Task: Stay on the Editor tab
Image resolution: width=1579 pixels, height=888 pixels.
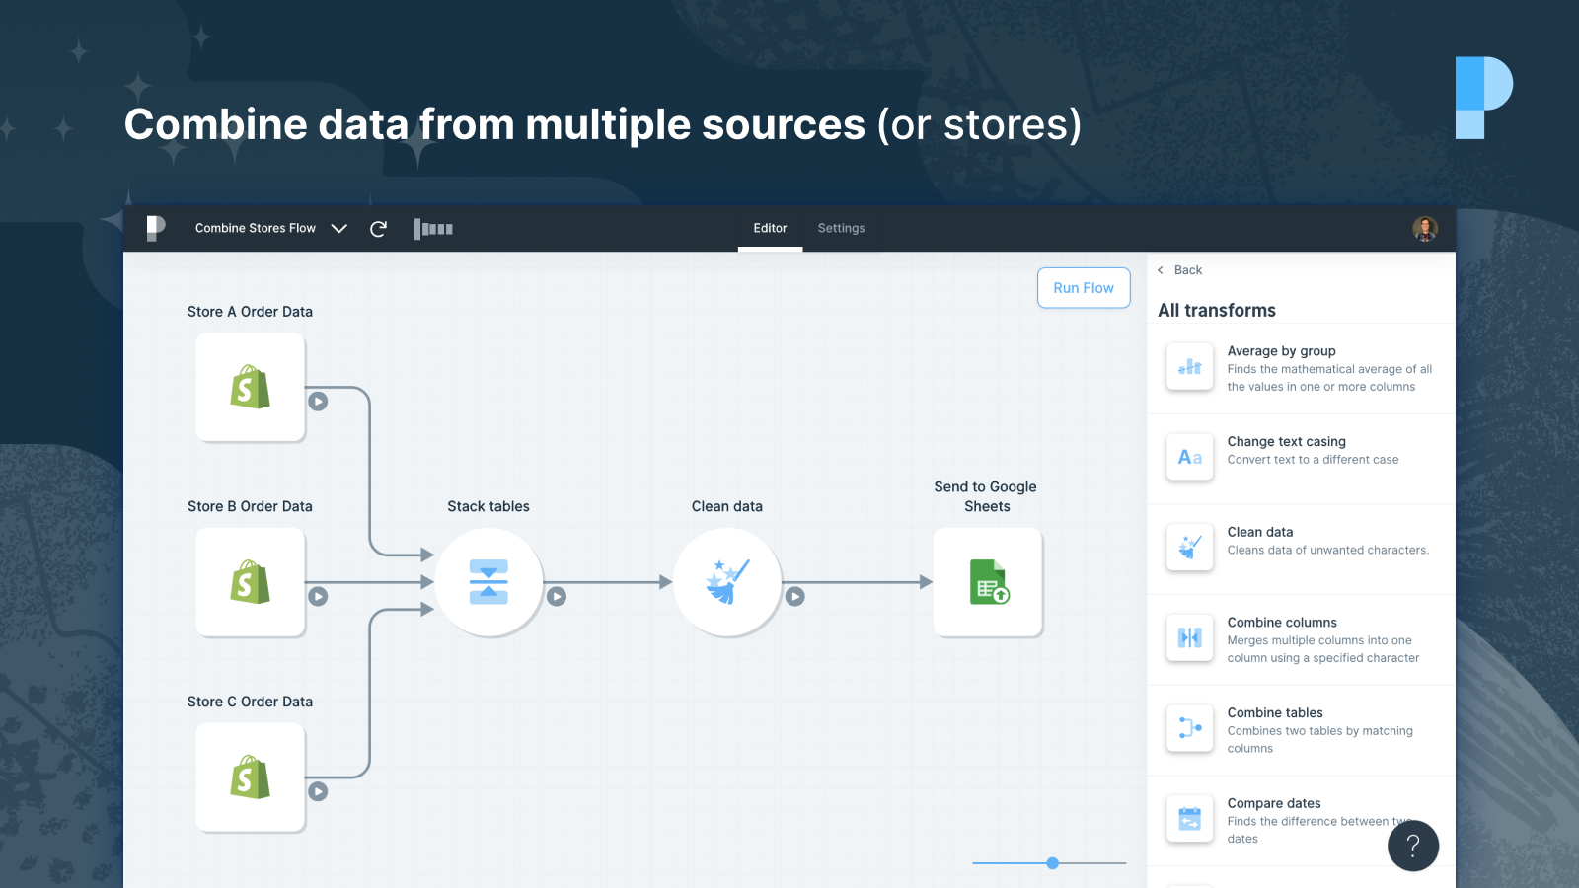Action: [770, 228]
